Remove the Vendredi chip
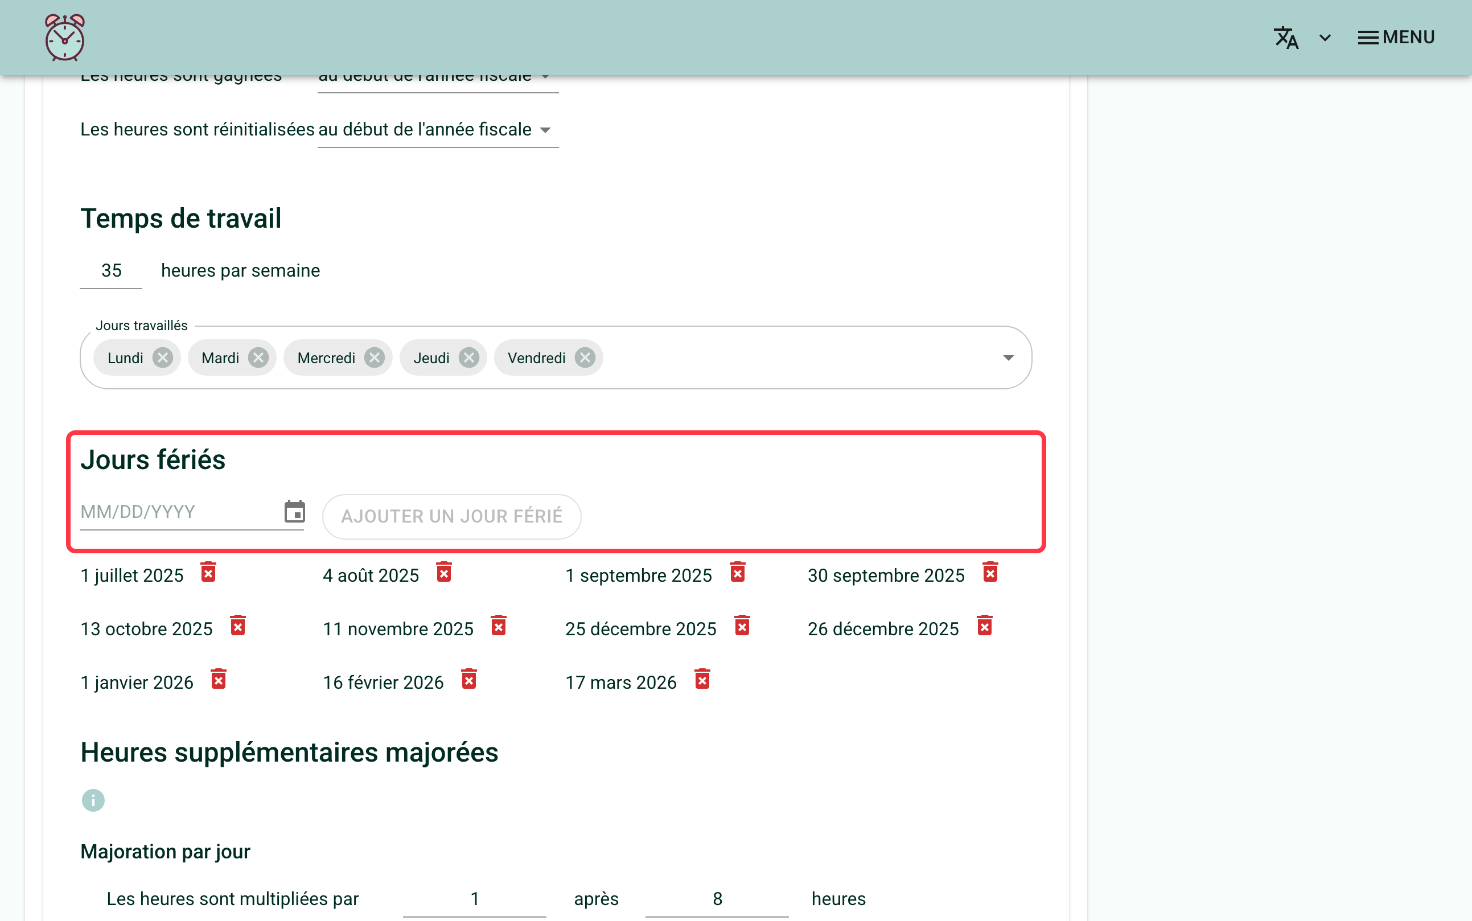Screen dimensions: 1472x921 [x=585, y=357]
